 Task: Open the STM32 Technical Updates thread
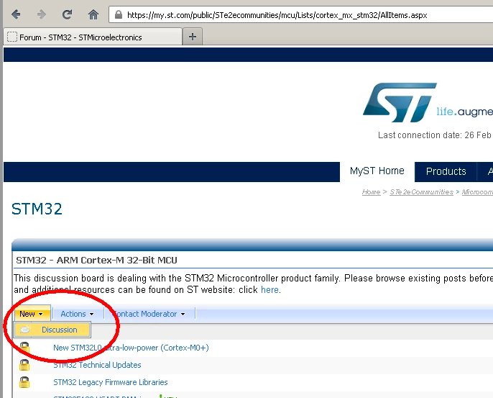tap(97, 365)
